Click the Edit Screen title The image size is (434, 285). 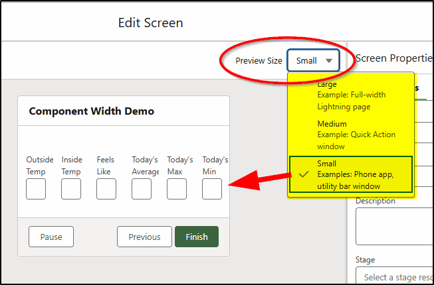151,23
